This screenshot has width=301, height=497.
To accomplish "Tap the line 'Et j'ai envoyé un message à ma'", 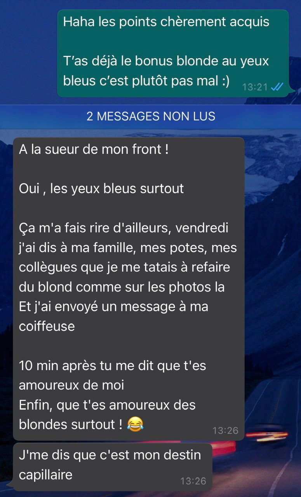I will coord(113,307).
